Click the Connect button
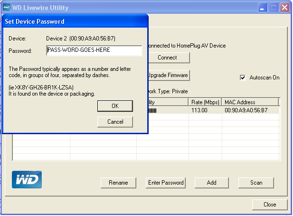Image resolution: width=293 pixels, height=216 pixels. click(x=169, y=58)
